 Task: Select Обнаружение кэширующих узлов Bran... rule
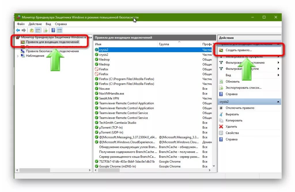pos(153,147)
